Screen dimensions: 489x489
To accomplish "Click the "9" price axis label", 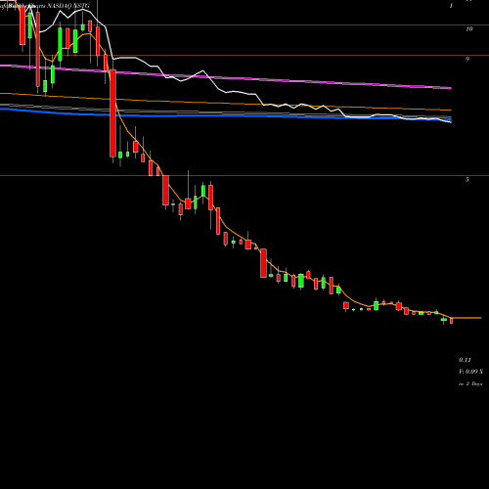I will click(x=467, y=59).
